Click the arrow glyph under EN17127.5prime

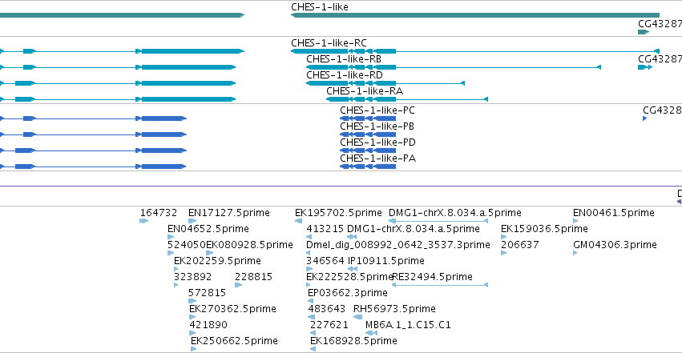(x=192, y=221)
